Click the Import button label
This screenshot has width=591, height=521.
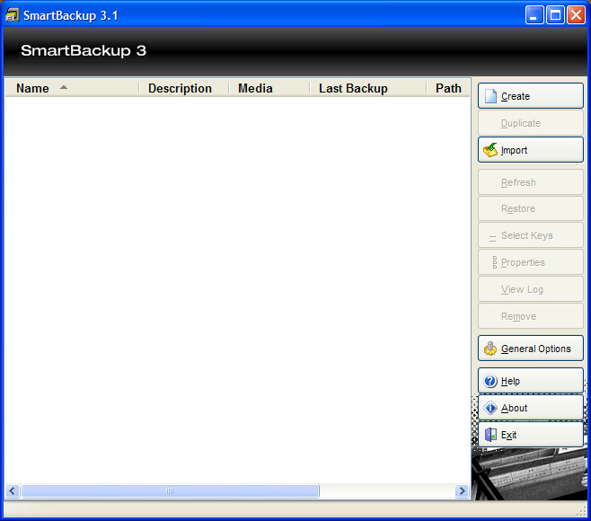pos(514,150)
